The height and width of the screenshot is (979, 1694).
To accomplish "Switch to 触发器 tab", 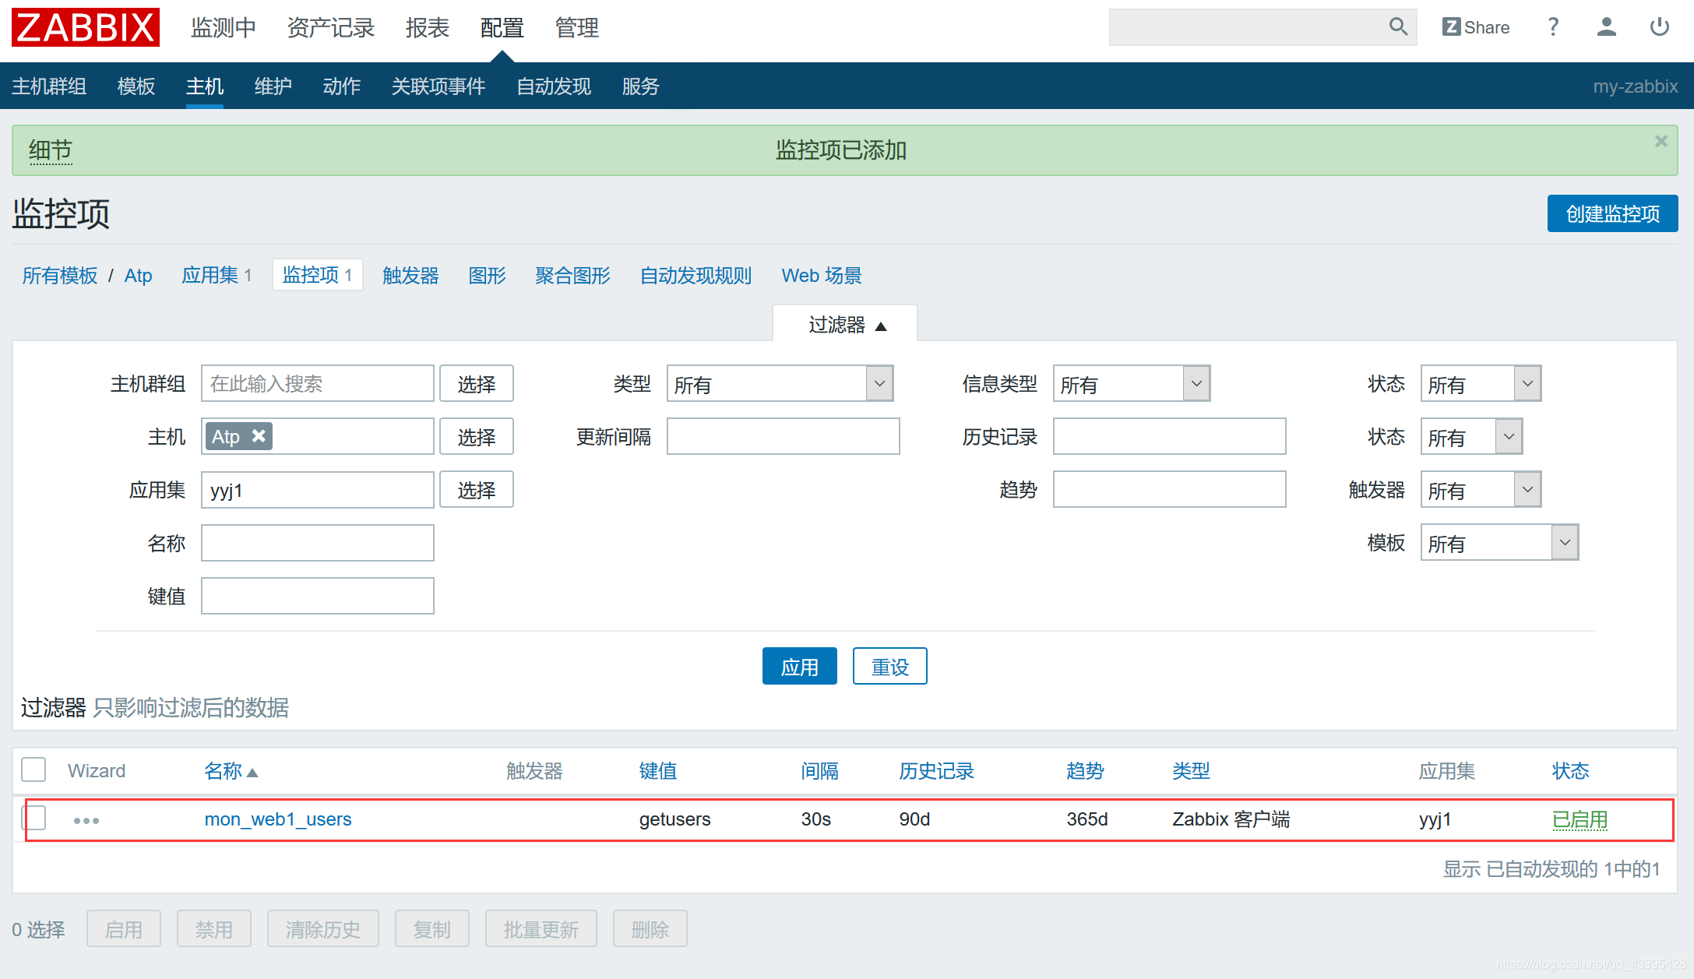I will [410, 276].
